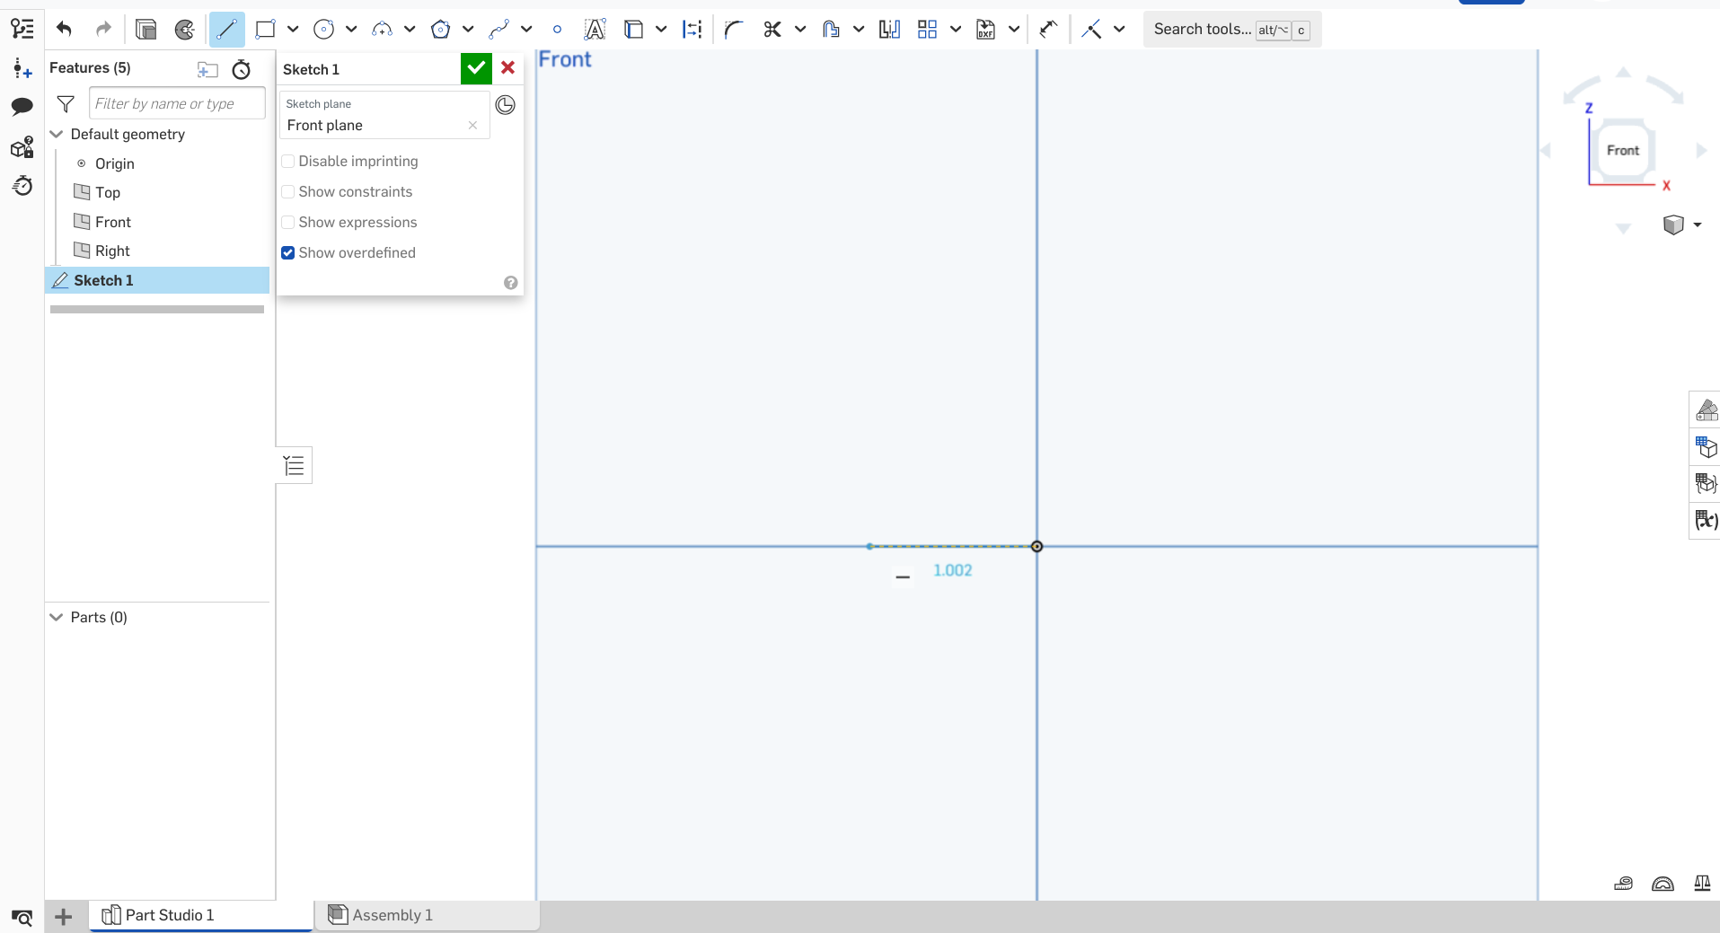
Task: Accept the sketch with green checkmark
Action: point(476,68)
